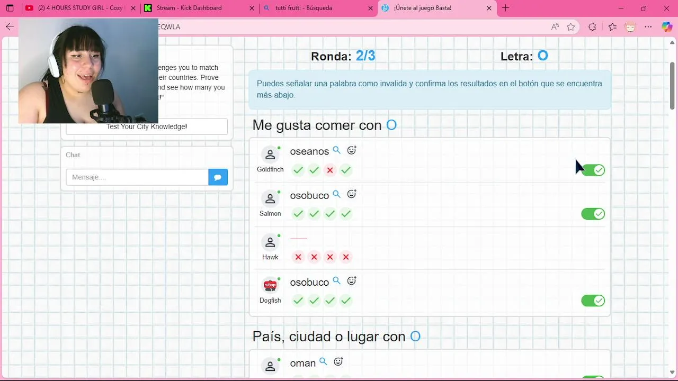678x381 pixels.
Task: Add emoji reaction to oman
Action: [338, 362]
